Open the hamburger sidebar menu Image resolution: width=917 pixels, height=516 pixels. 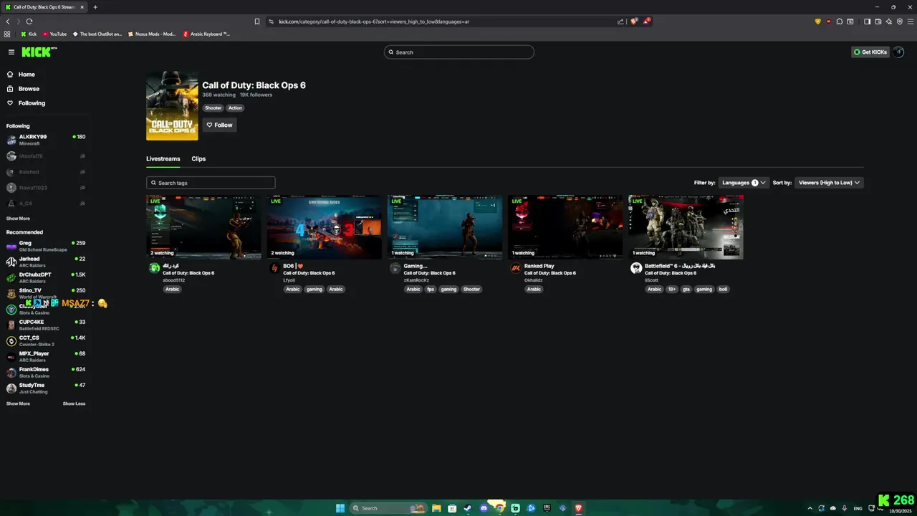tap(11, 52)
